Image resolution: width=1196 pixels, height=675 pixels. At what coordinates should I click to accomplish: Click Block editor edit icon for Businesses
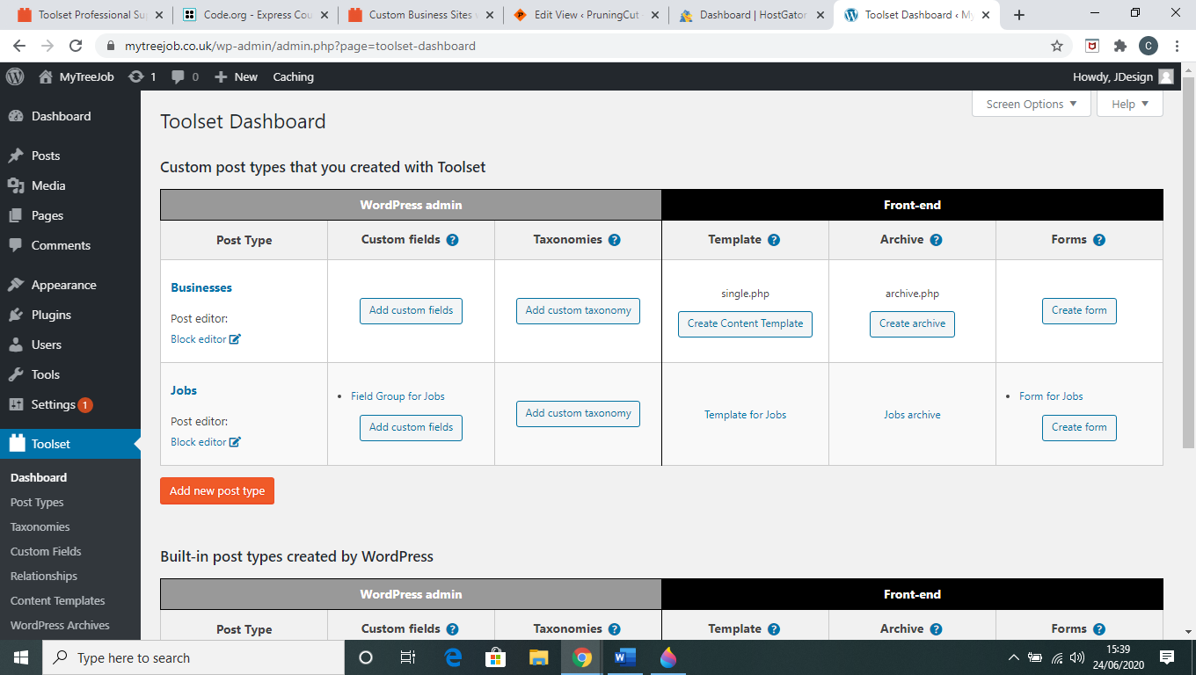(235, 339)
